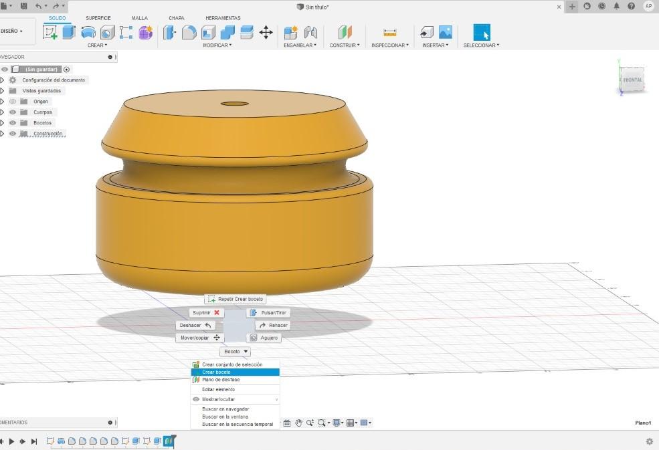This screenshot has width=659, height=450.
Task: Select the Create Sketch tool icon
Action: [x=50, y=32]
